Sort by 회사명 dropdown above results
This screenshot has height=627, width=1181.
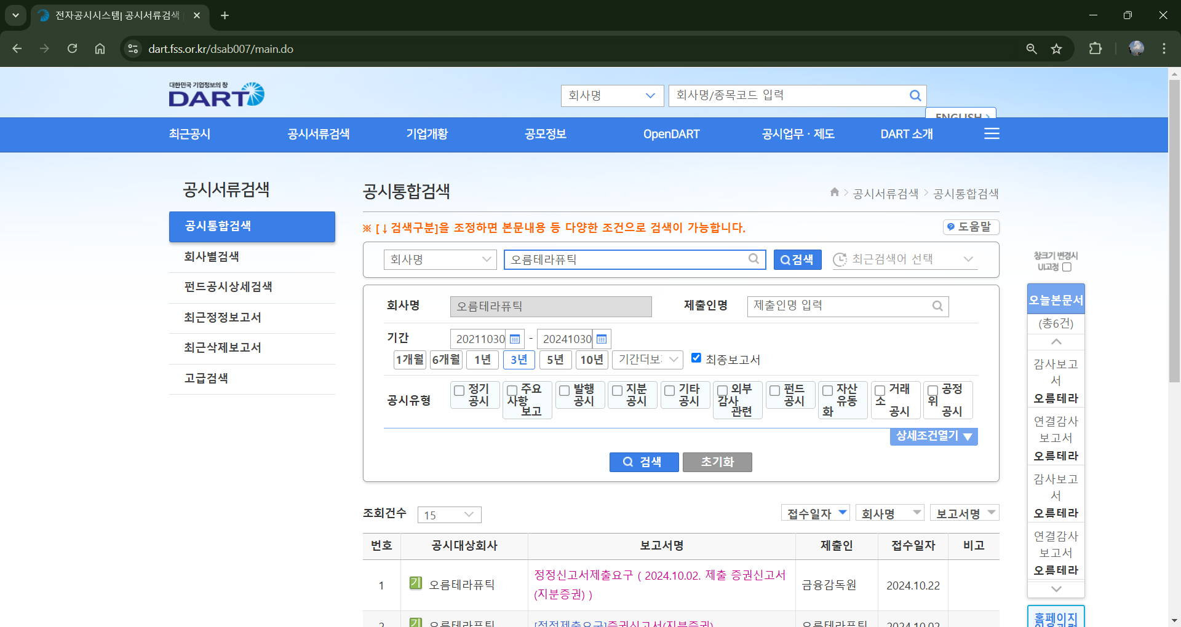click(x=890, y=513)
